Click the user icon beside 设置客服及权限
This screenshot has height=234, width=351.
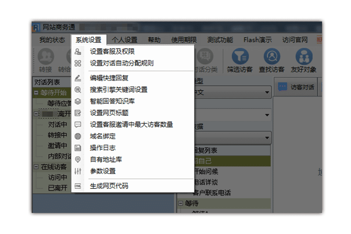(78, 52)
